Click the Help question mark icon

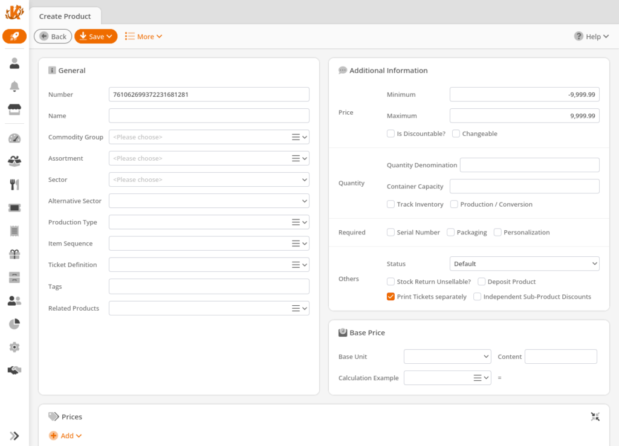578,36
